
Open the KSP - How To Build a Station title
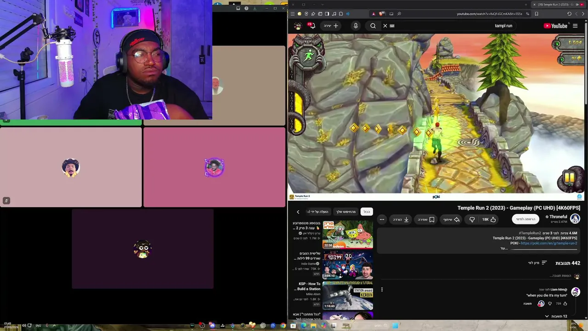(x=309, y=286)
